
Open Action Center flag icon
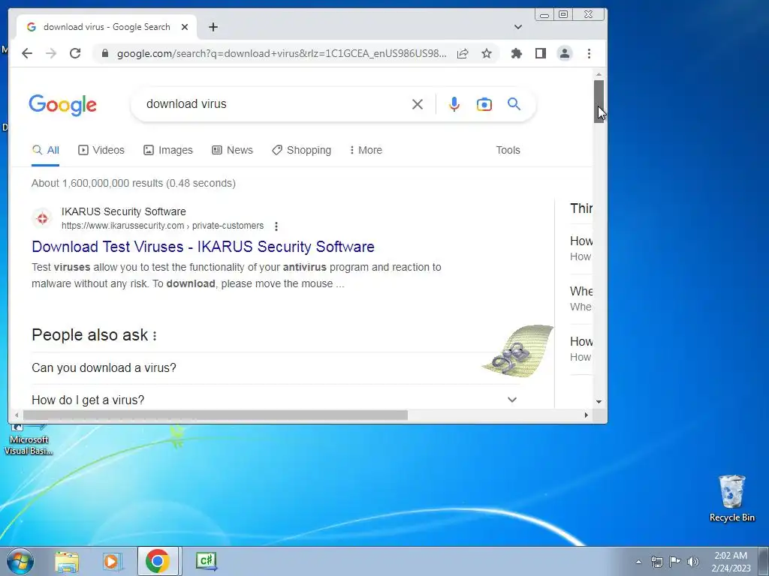point(675,562)
